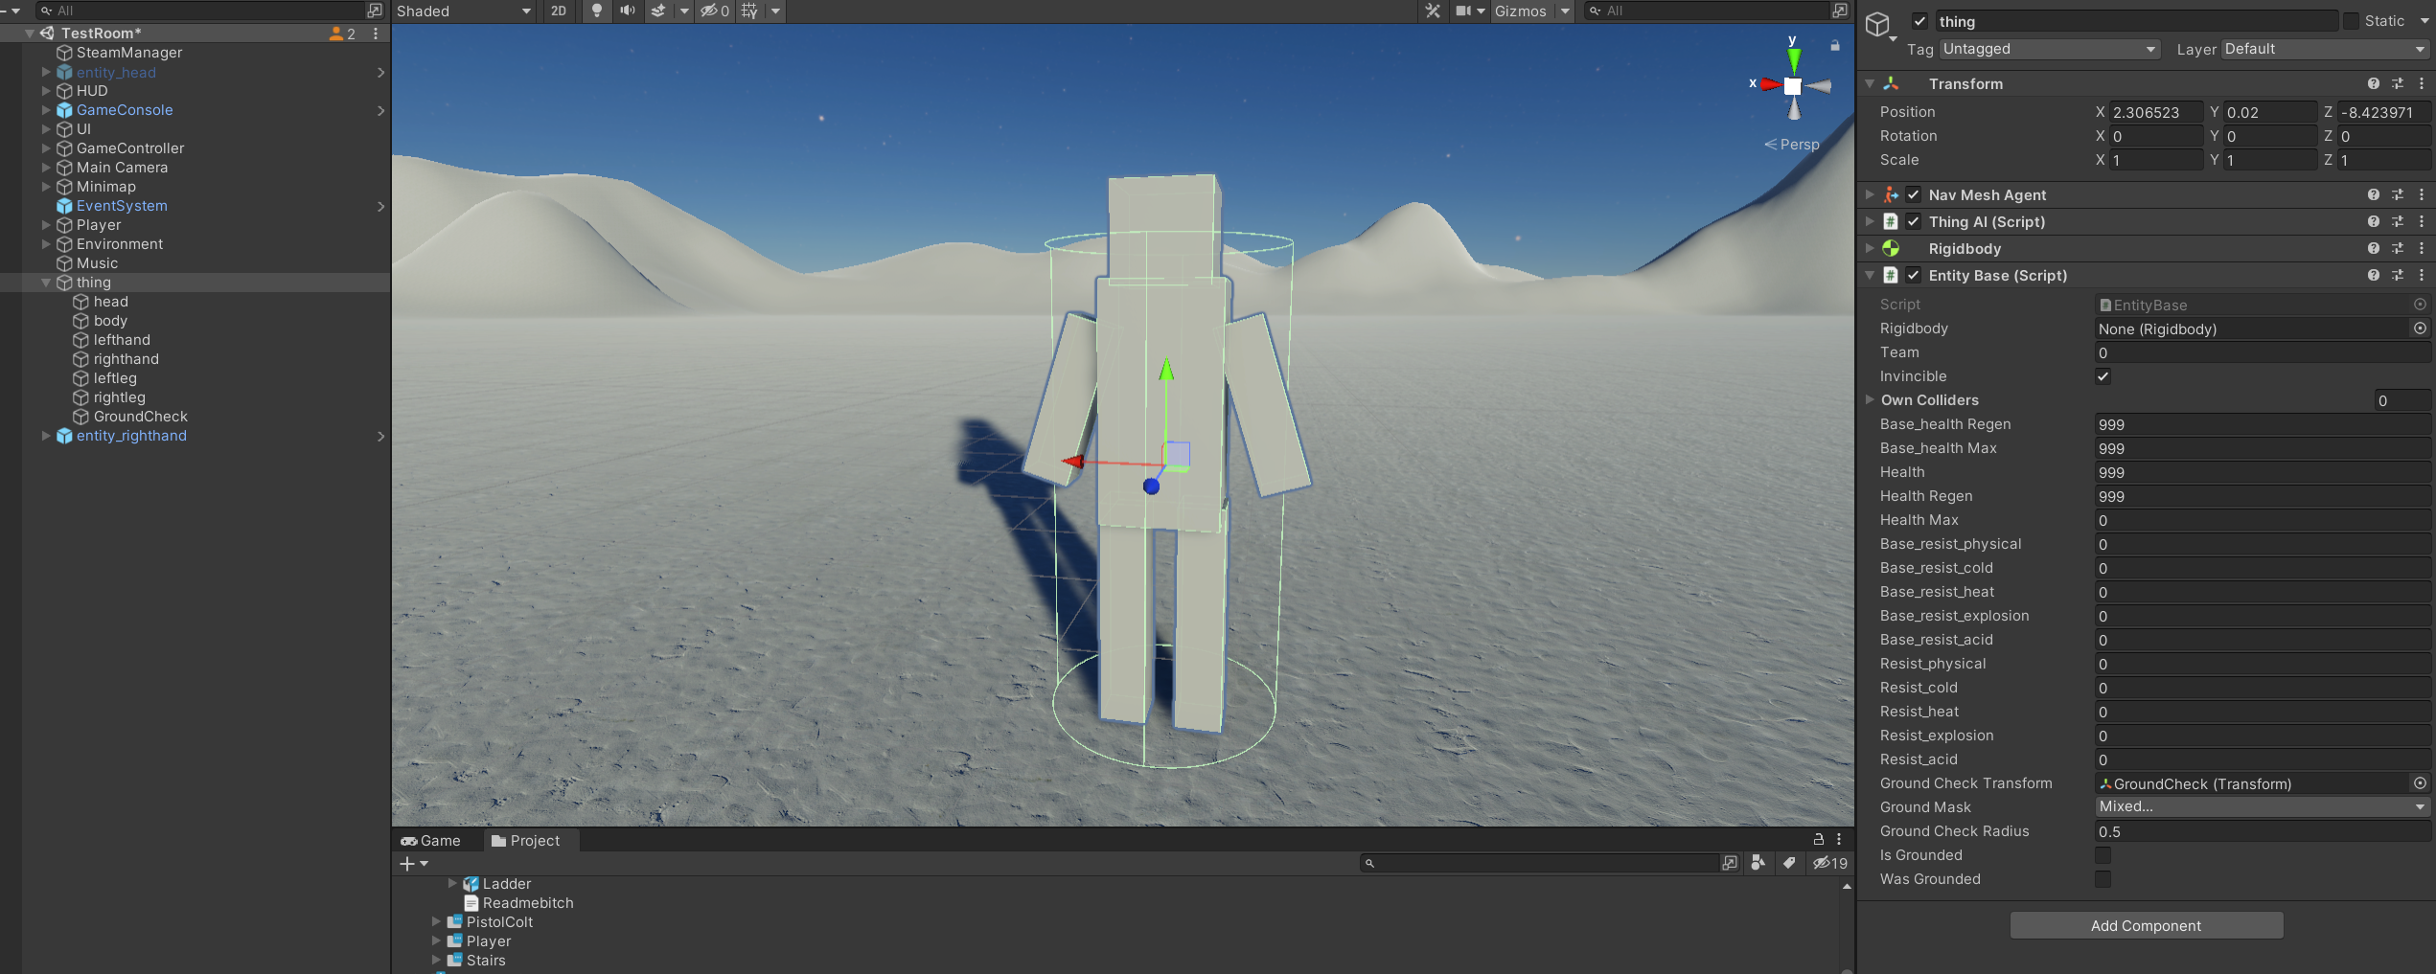Open the Tag Untagged dropdown

[x=2050, y=49]
